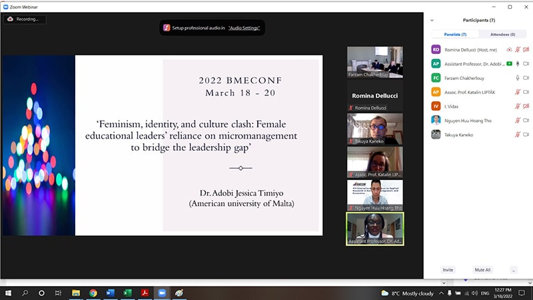Click the recording icon next to Romina Dellucci
This screenshot has height=300, width=533.
pos(509,49)
